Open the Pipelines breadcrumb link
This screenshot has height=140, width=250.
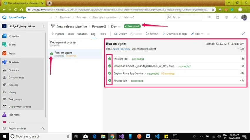pos(65,18)
